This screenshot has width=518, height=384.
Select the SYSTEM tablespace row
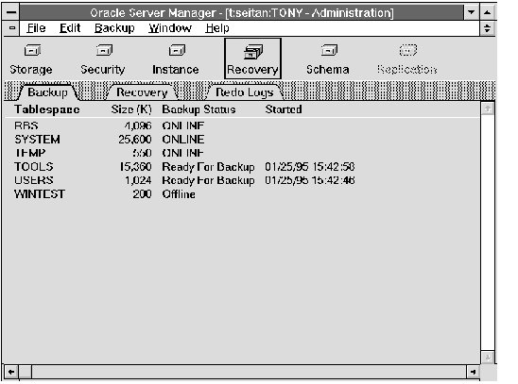[x=241, y=140]
